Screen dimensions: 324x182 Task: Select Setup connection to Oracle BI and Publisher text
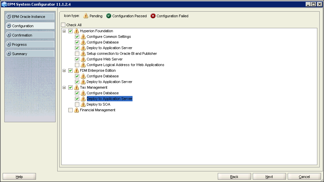[122, 53]
